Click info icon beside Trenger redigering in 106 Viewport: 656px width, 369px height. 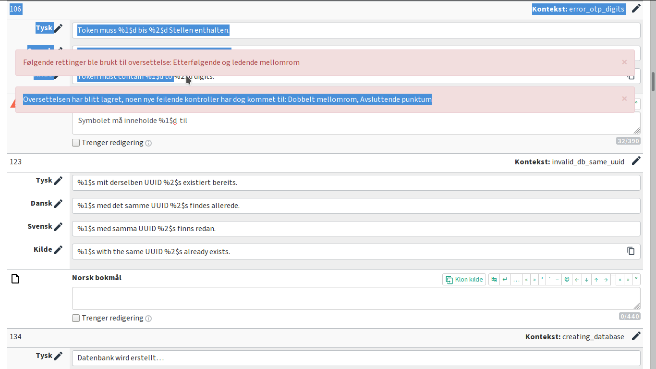[x=148, y=143]
